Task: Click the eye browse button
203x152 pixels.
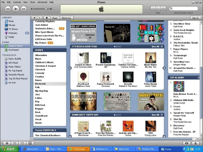Action: click(187, 143)
